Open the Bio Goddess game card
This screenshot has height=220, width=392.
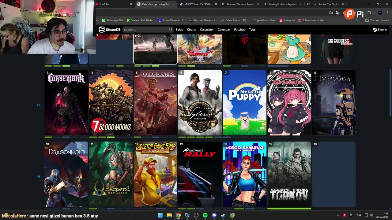(x=334, y=49)
